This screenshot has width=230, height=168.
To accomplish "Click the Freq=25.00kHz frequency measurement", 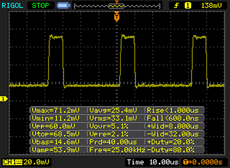I will (117, 150).
